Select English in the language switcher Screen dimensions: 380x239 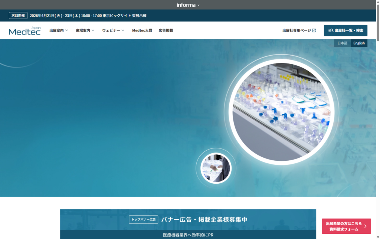(x=358, y=43)
